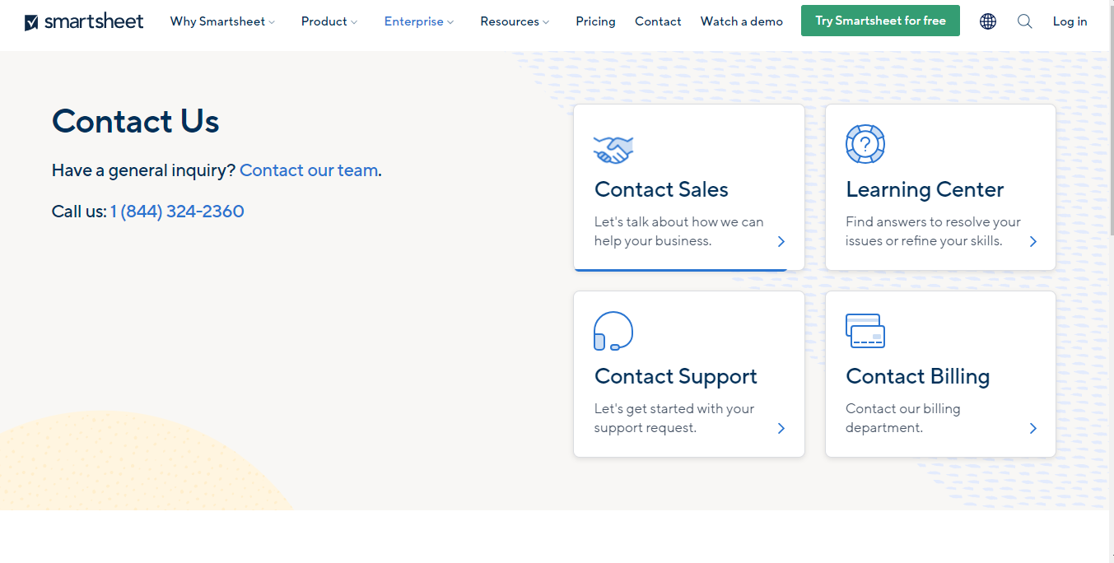Click the credit card icon in Contact Billing
1114x563 pixels.
[865, 331]
